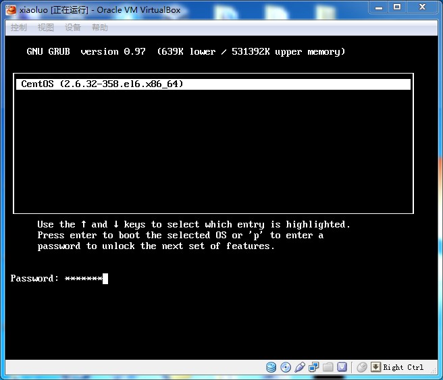Close the xiaoluo VM window
The width and height of the screenshot is (443, 380).
423,7
